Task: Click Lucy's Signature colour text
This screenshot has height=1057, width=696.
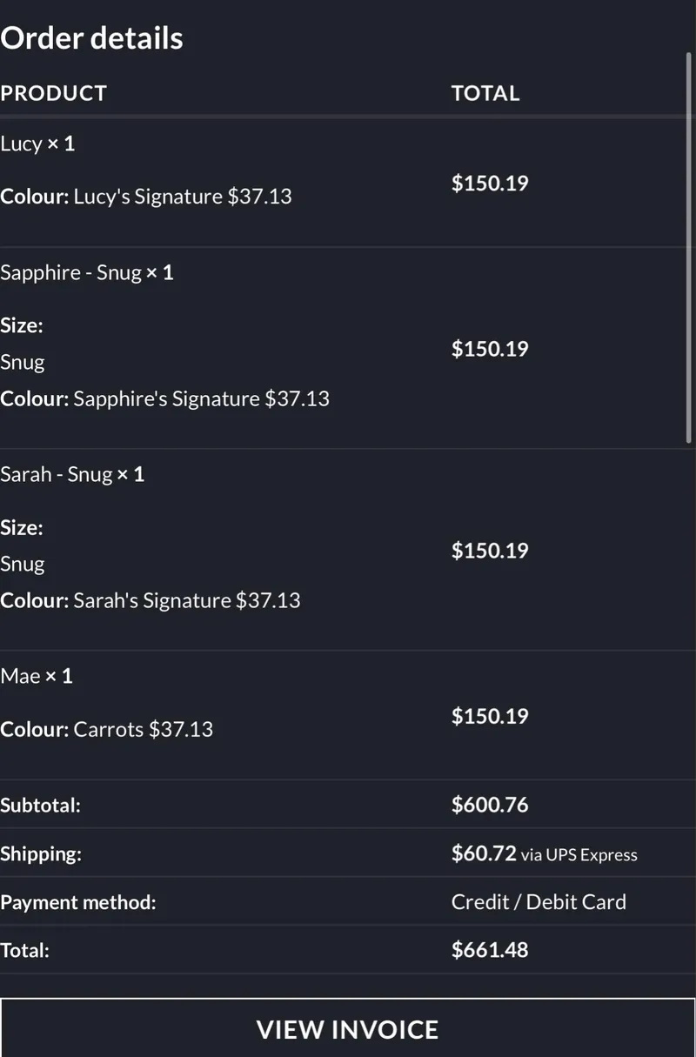Action: tap(148, 197)
